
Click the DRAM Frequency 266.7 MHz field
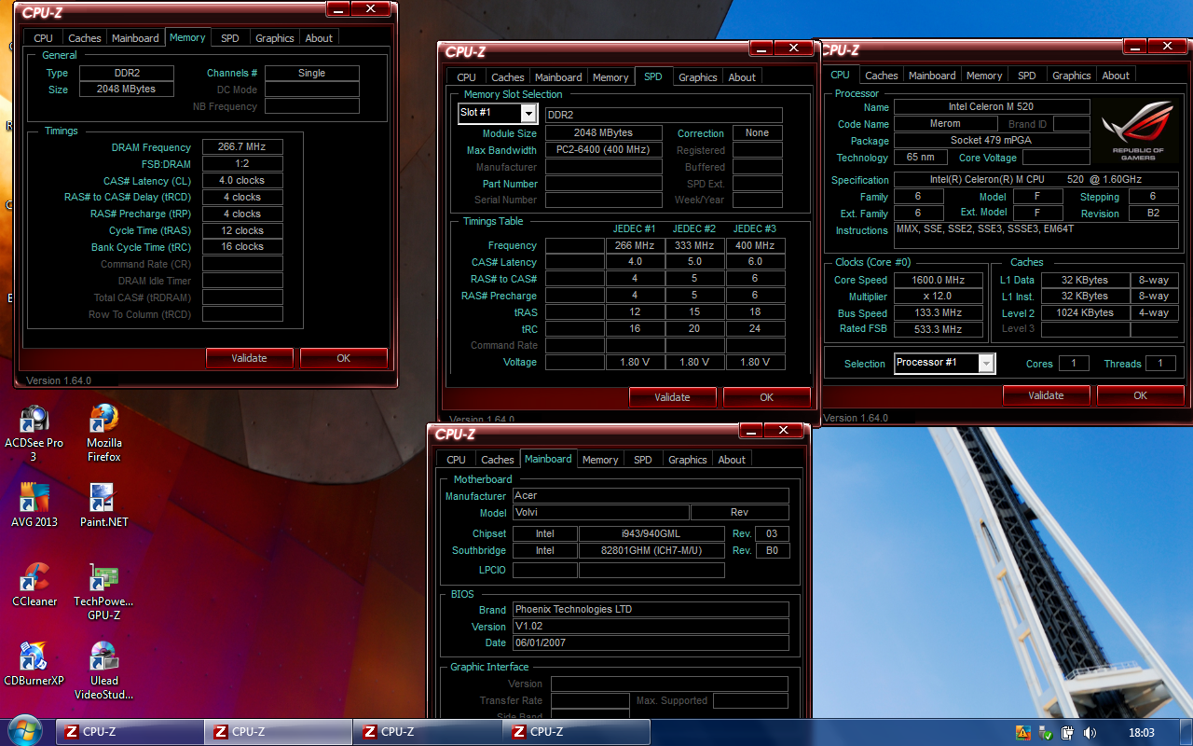(x=242, y=147)
